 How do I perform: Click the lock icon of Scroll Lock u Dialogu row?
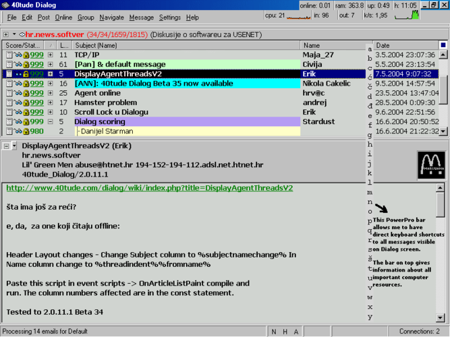(x=26, y=112)
